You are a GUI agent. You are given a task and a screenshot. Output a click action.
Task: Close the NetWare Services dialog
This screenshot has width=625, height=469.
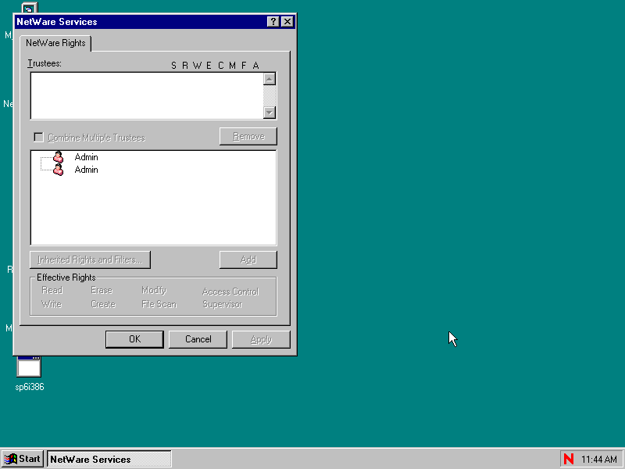tap(287, 22)
